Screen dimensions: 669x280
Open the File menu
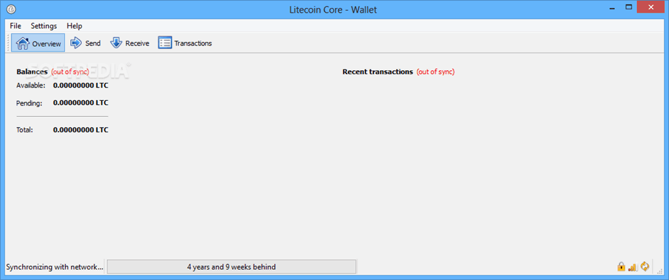click(x=15, y=26)
